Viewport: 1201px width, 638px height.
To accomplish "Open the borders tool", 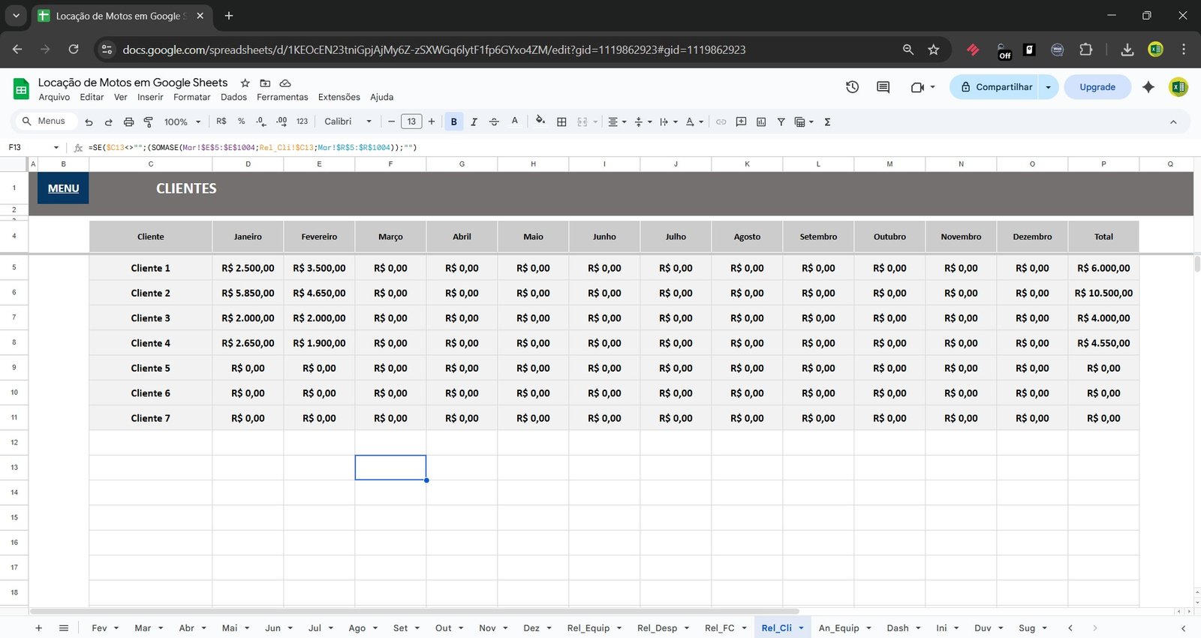I will tap(561, 122).
